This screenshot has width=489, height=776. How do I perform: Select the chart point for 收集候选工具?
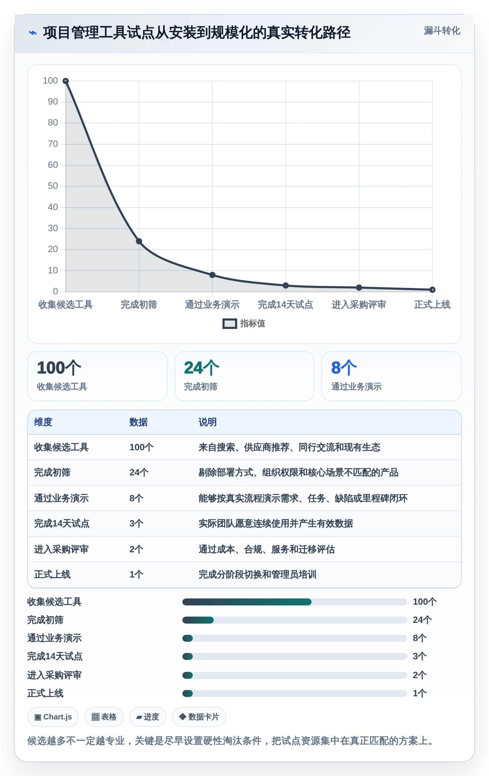66,81
